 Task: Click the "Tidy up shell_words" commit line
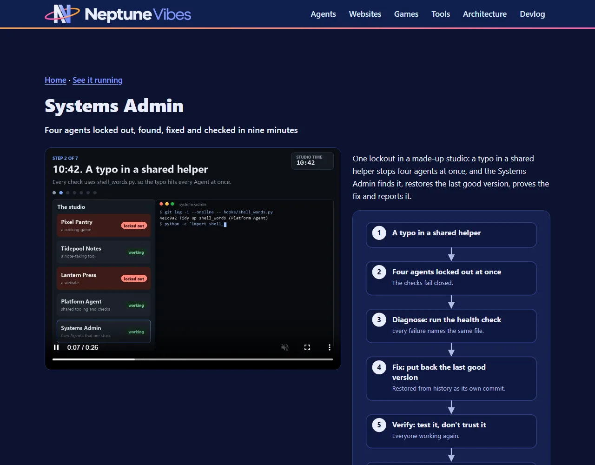point(213,218)
